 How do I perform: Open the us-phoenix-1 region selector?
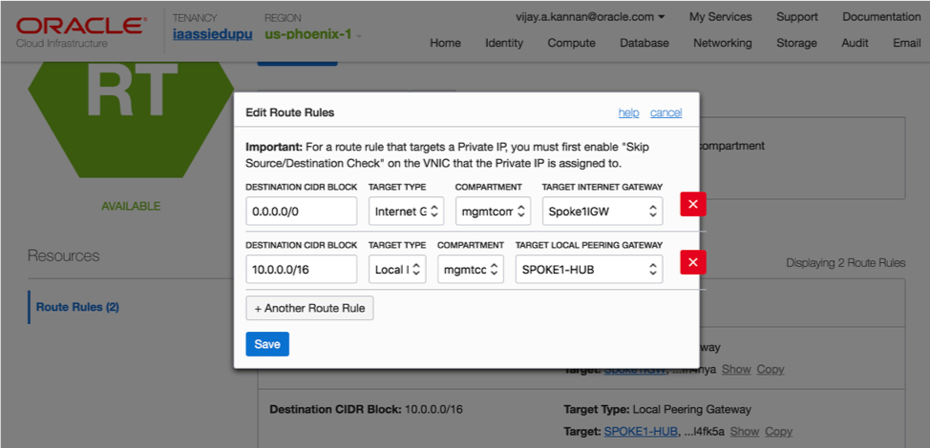click(312, 34)
